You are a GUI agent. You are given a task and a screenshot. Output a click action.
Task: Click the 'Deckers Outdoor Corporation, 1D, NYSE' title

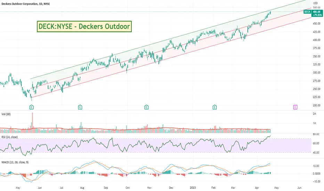(x=26, y=4)
